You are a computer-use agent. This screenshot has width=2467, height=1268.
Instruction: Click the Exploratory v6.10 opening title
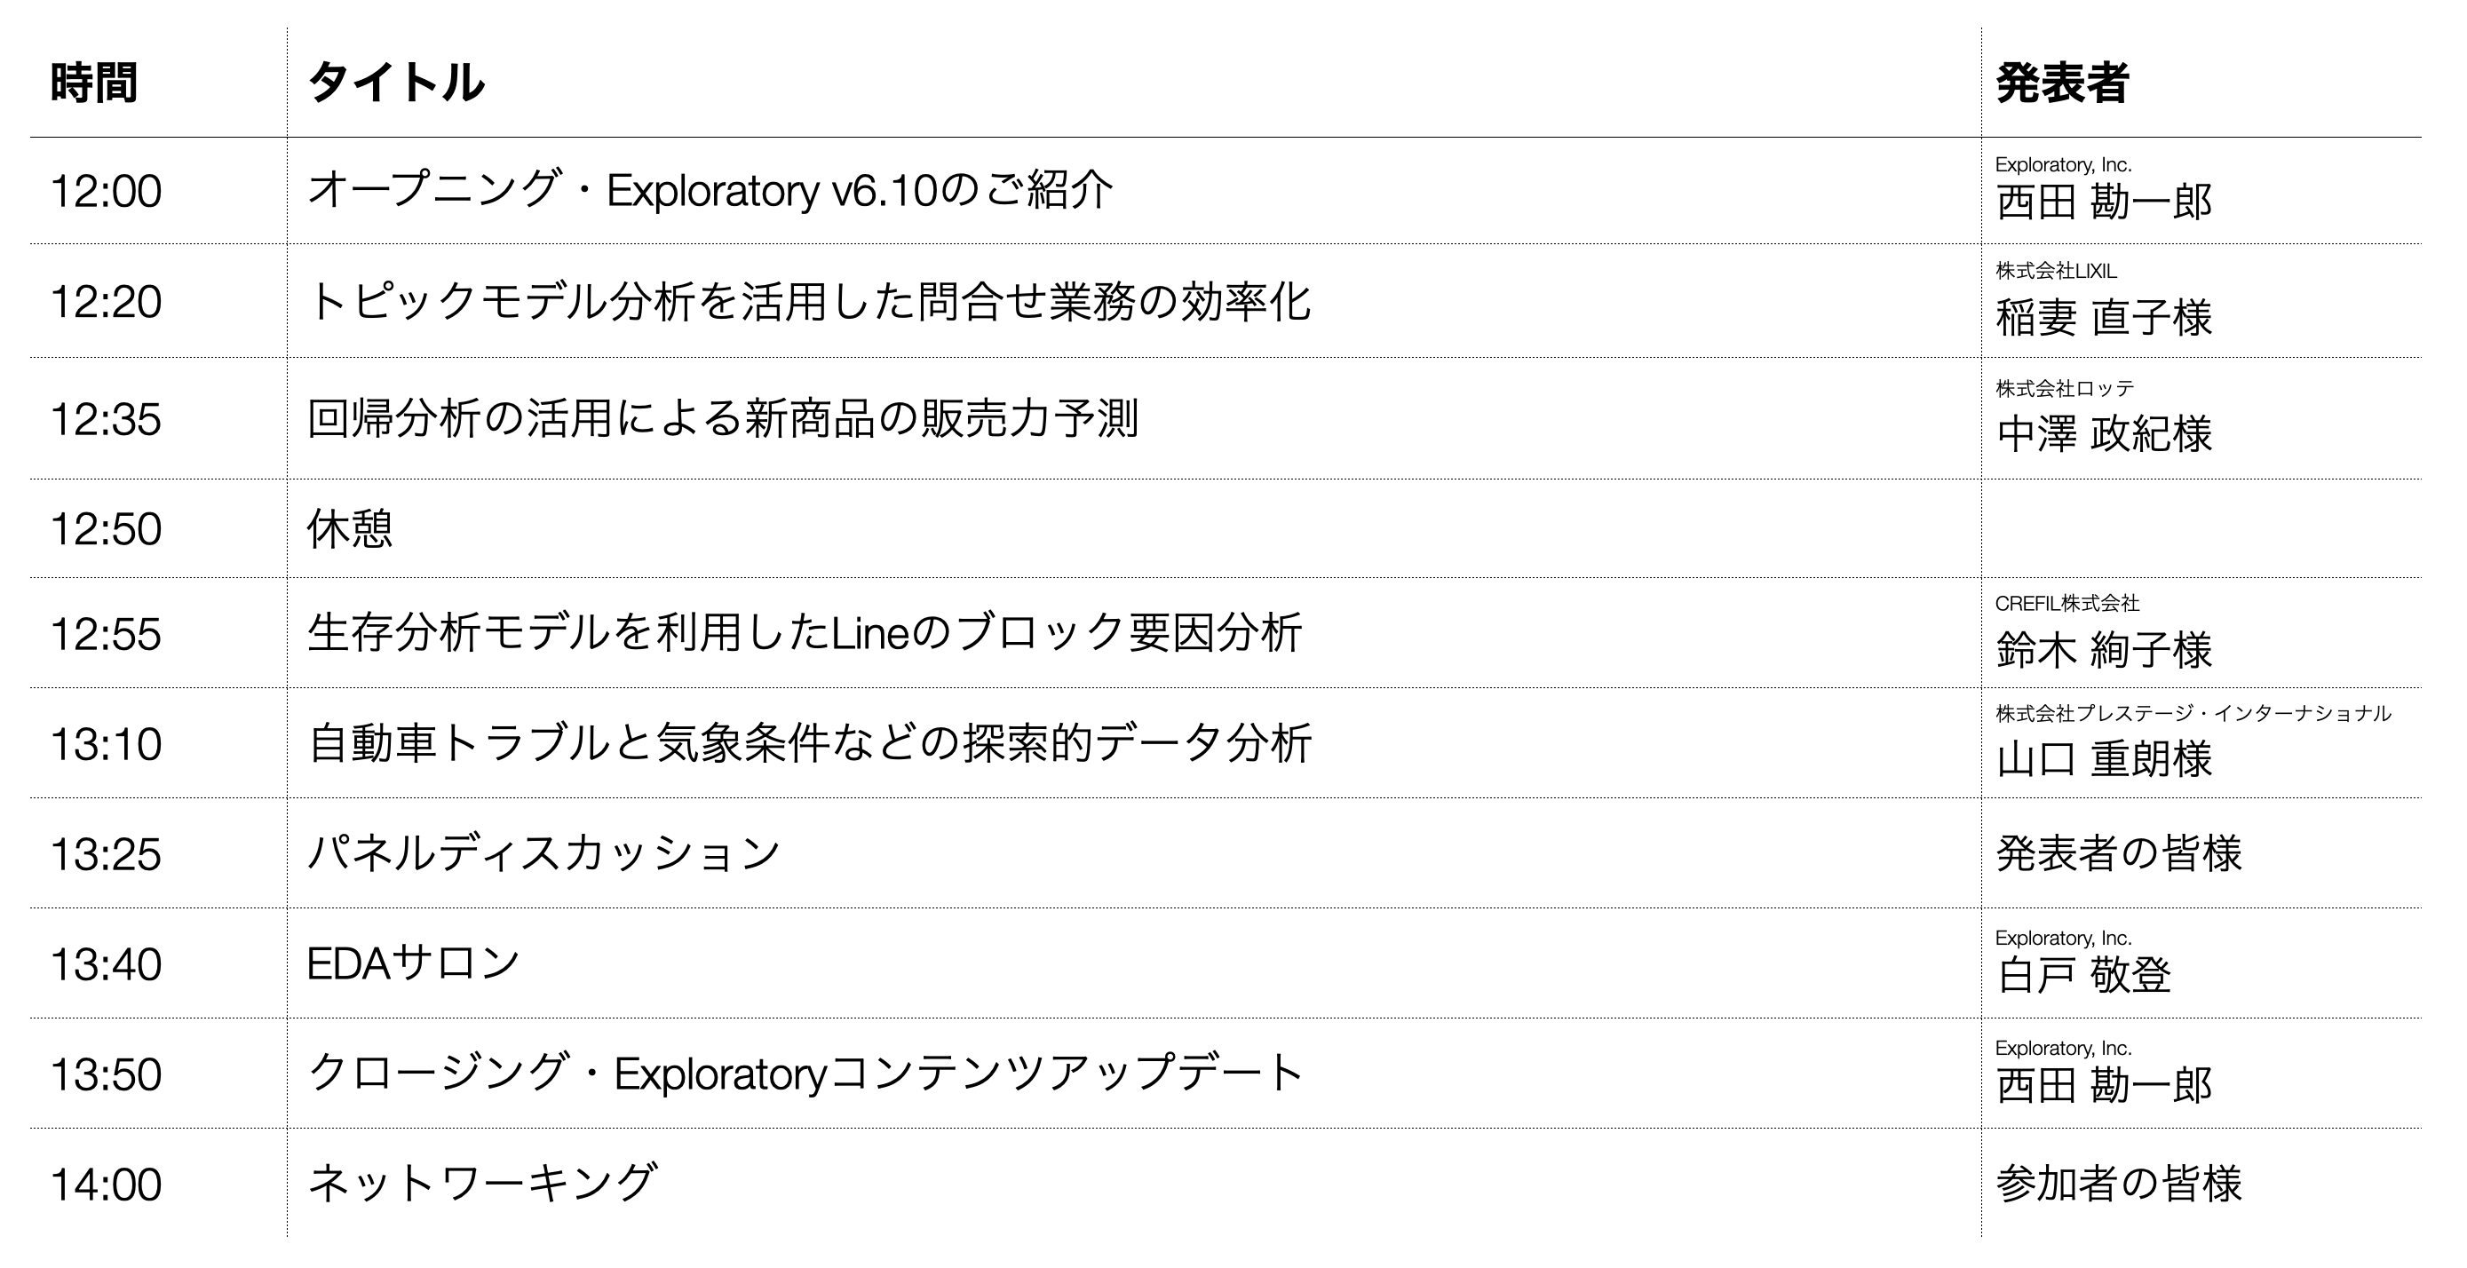click(710, 190)
